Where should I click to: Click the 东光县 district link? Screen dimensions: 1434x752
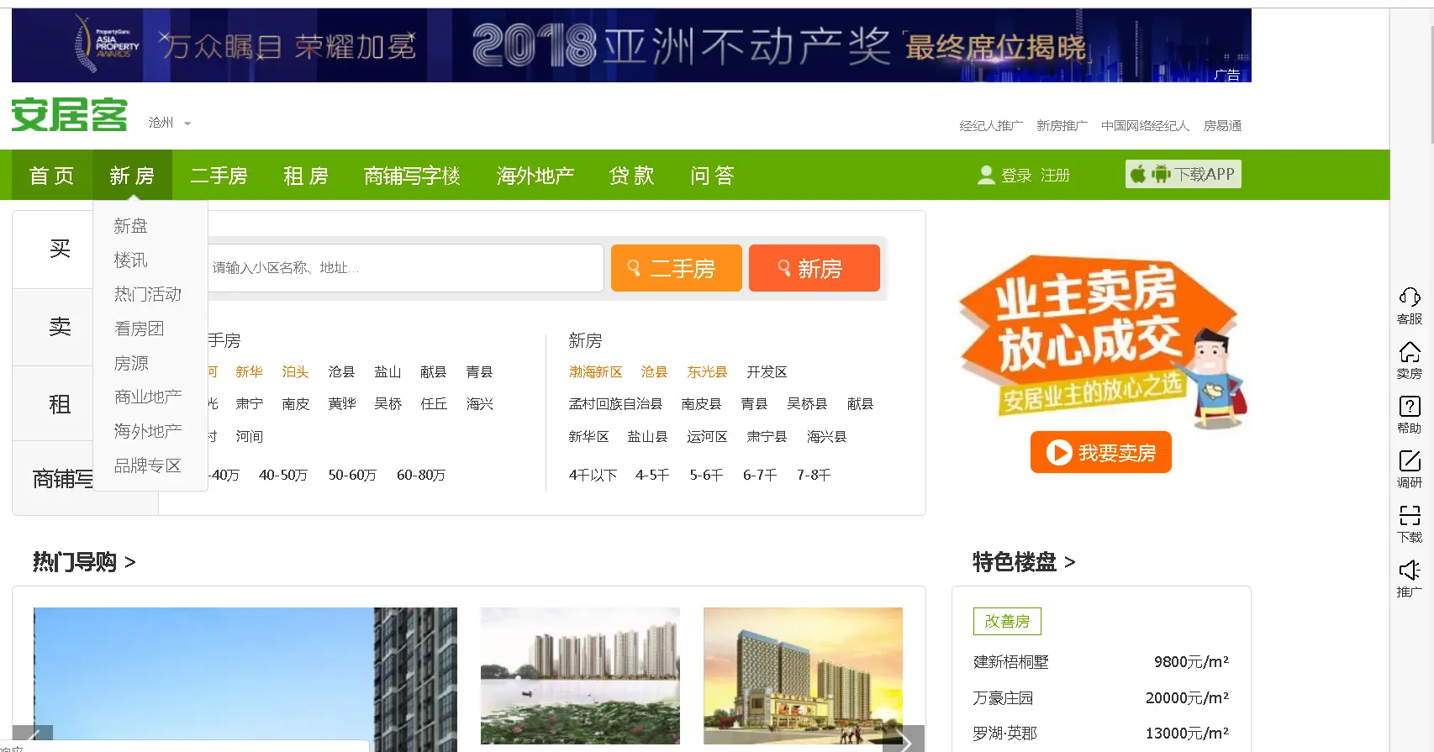coord(707,372)
